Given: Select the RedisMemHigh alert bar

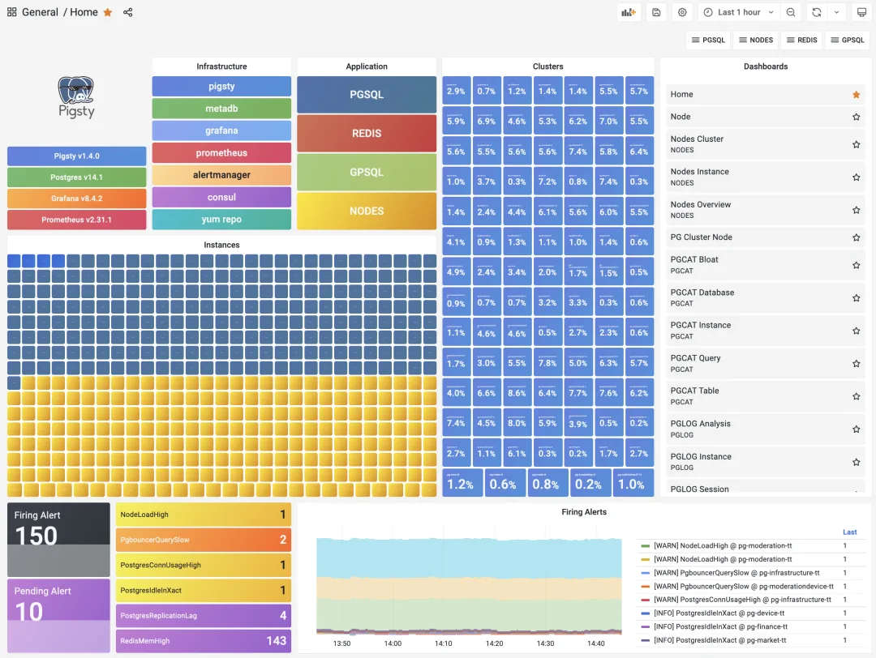Looking at the screenshot, I should pos(204,641).
